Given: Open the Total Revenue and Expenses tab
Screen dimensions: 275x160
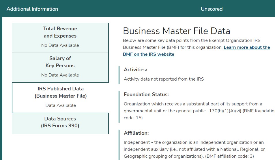Looking at the screenshot, I should (x=60, y=32).
